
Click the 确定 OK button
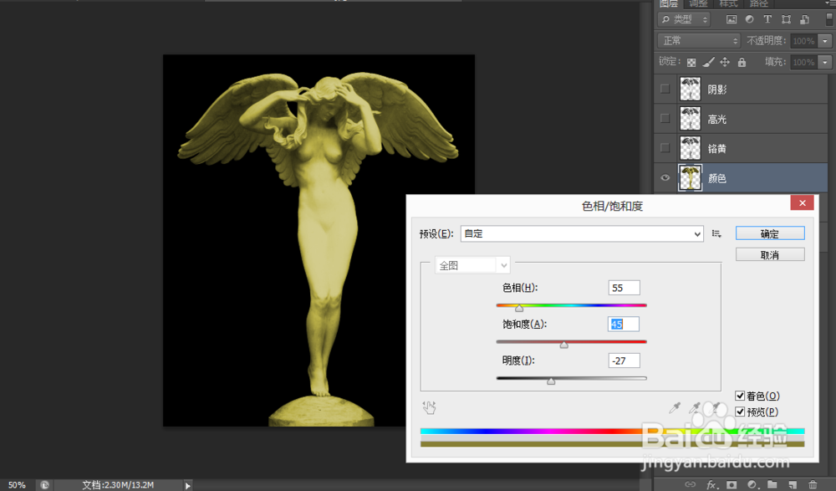click(770, 233)
